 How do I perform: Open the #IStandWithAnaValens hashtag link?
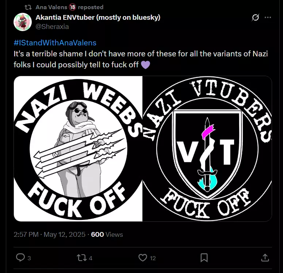[x=55, y=43]
